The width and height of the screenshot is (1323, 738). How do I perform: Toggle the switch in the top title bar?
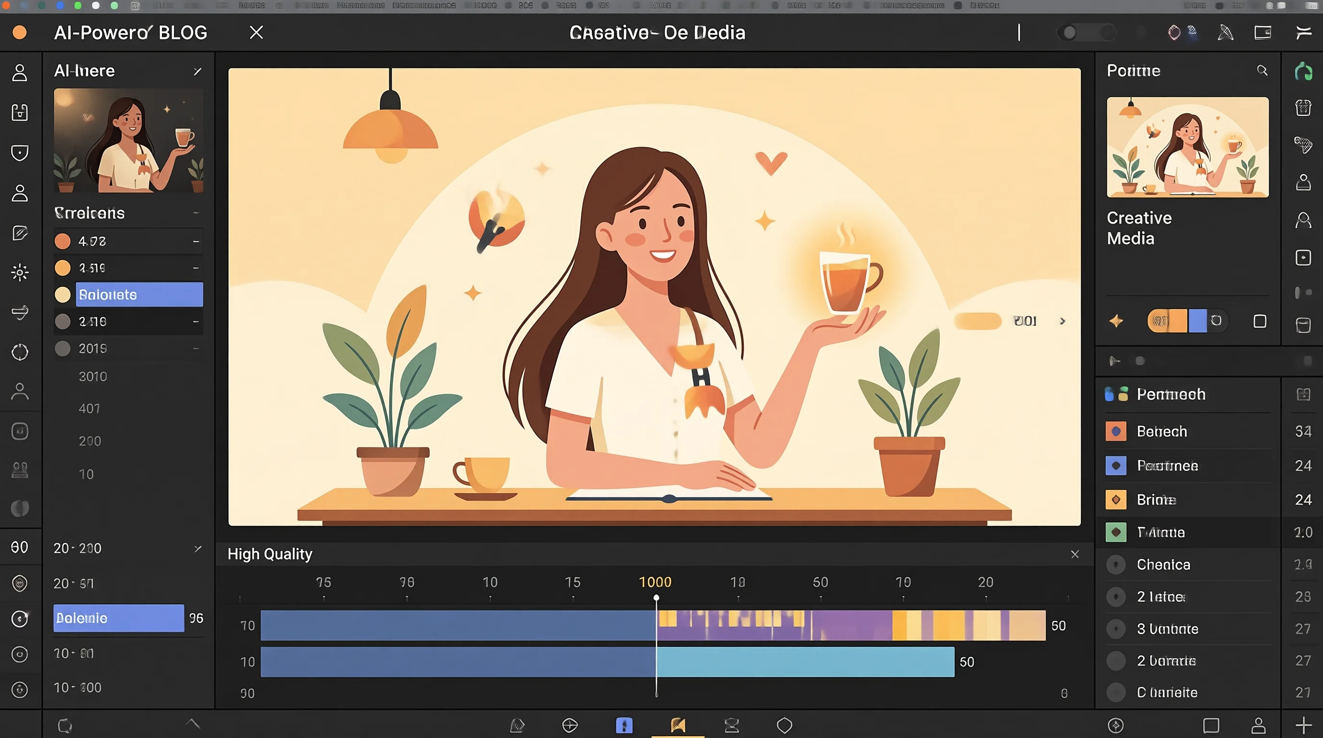(1086, 32)
